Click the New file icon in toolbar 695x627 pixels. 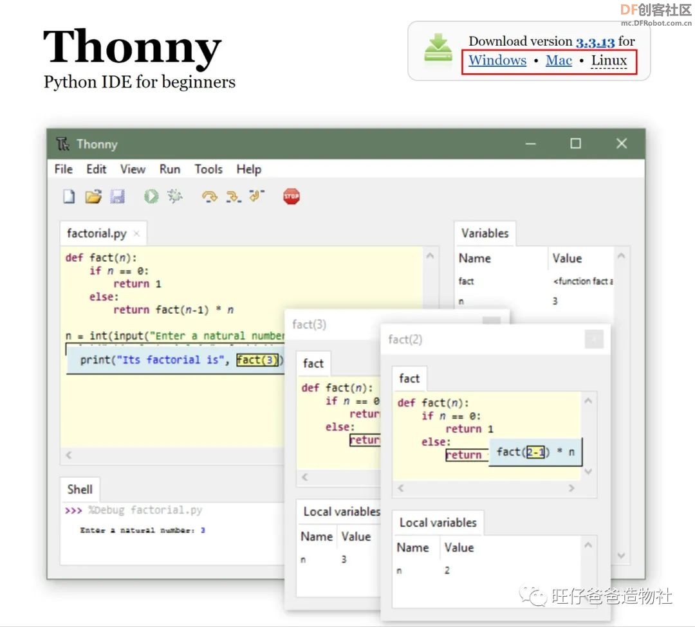(69, 196)
